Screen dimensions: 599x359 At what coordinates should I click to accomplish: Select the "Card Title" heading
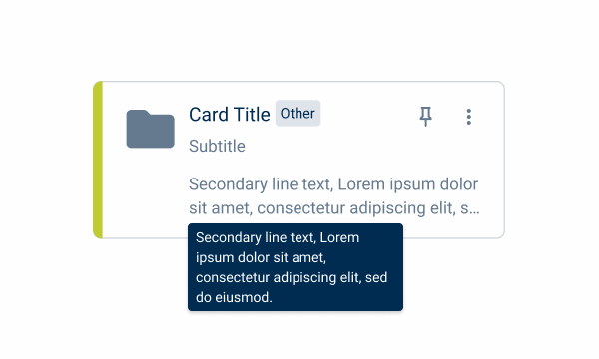click(230, 114)
